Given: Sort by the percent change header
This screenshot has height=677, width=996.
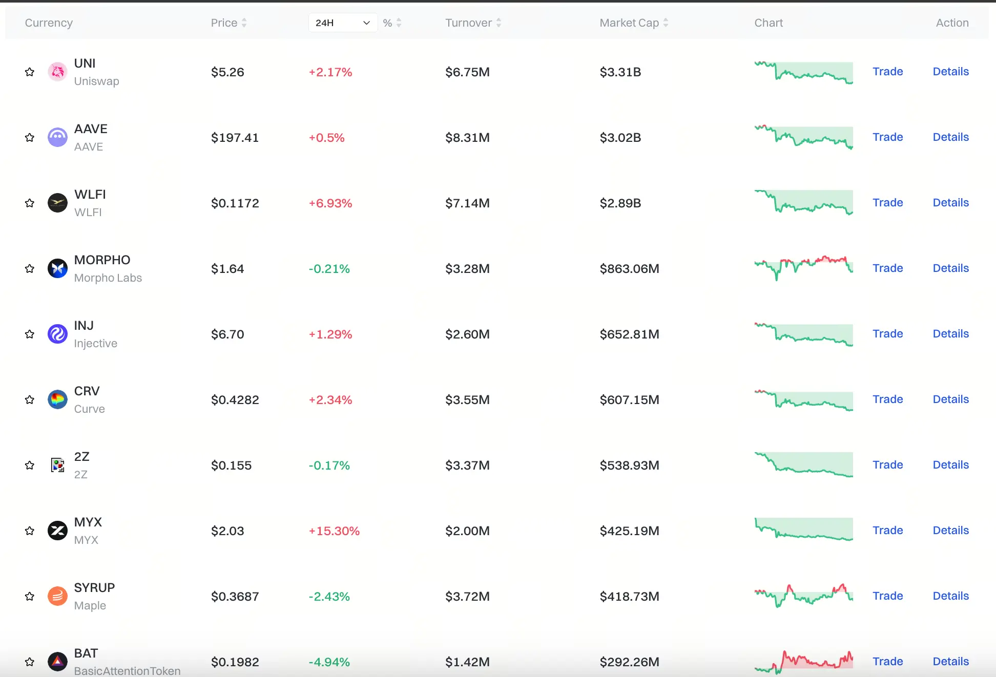Looking at the screenshot, I should click(392, 23).
